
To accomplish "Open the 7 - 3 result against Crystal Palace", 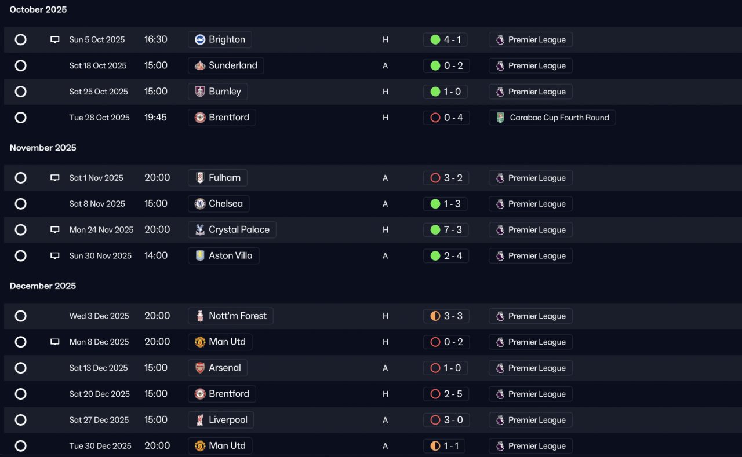I will (x=446, y=229).
